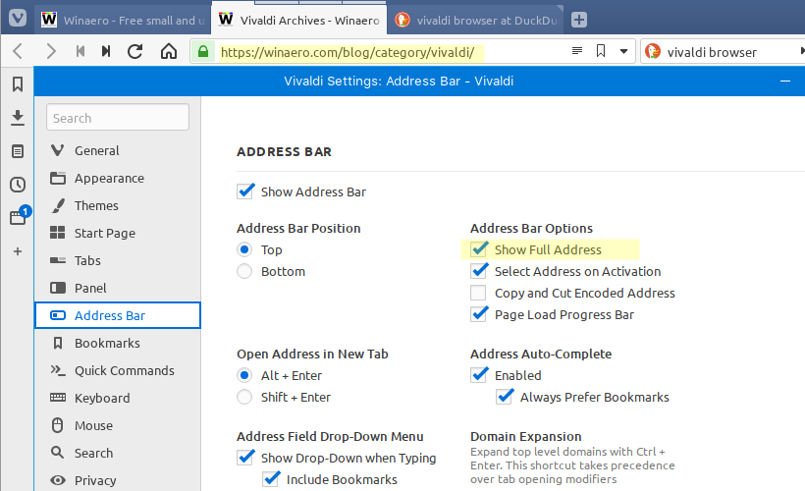
Task: Switch to Vivaldi Archives - Winaero tab
Action: [x=299, y=20]
